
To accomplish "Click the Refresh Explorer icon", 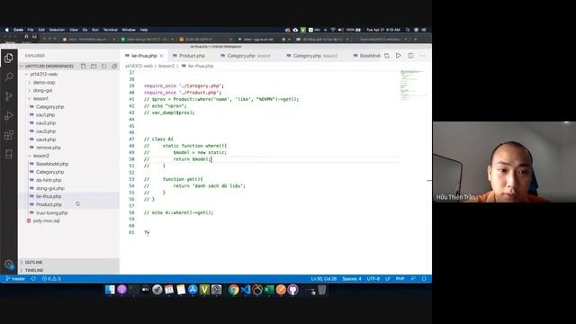I will (x=104, y=66).
